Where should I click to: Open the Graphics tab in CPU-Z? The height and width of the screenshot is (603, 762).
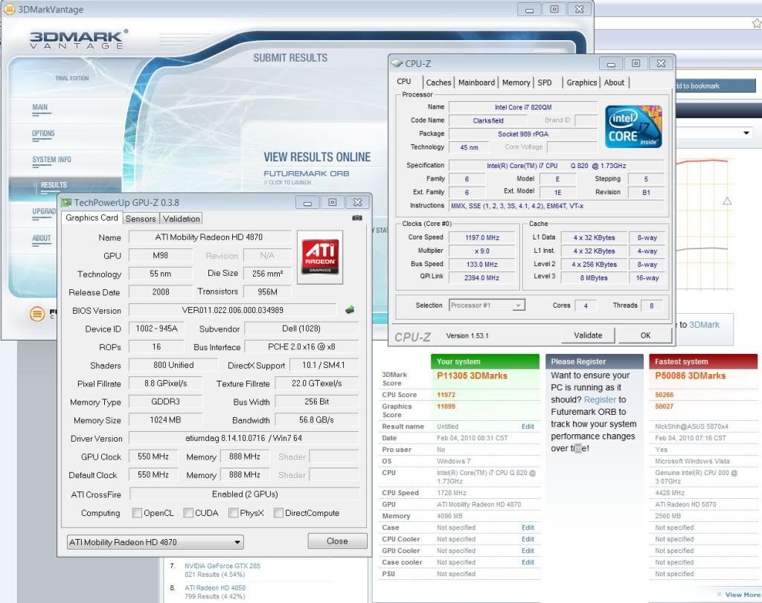click(581, 83)
